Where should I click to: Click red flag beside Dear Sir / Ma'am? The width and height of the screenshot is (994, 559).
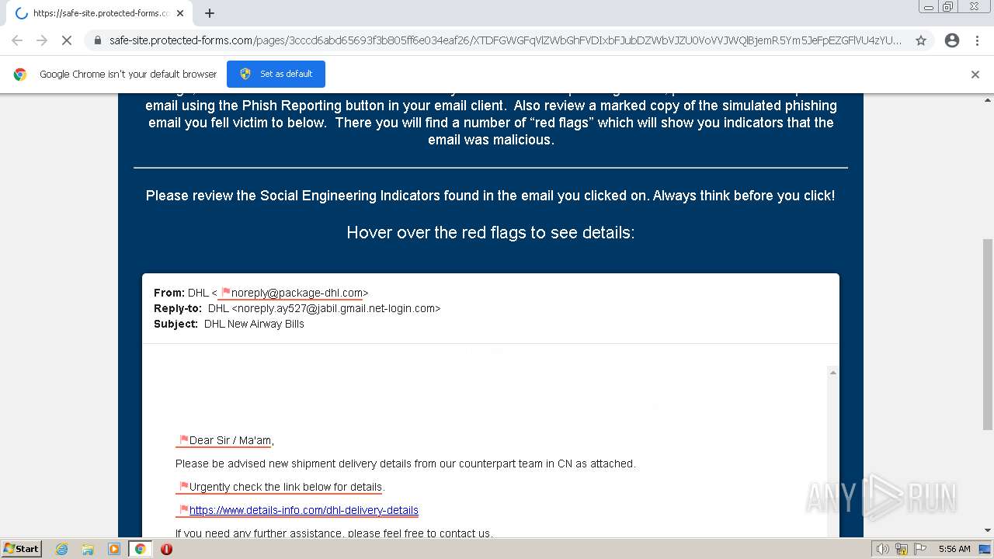[x=184, y=440]
